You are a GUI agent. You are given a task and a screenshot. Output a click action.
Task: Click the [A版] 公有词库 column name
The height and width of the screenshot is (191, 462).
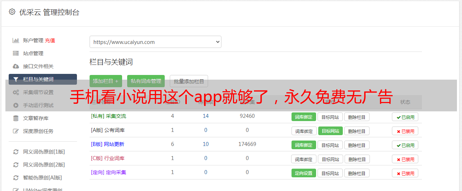[108, 130]
